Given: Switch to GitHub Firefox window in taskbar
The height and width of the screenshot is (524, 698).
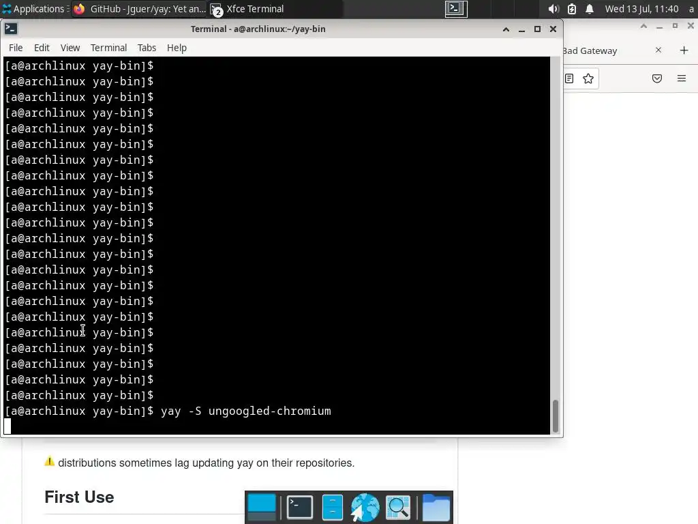Looking at the screenshot, I should click(x=139, y=9).
